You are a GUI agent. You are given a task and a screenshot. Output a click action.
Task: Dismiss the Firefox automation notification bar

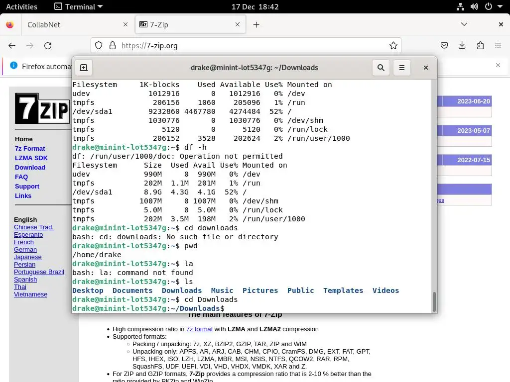[498, 65]
